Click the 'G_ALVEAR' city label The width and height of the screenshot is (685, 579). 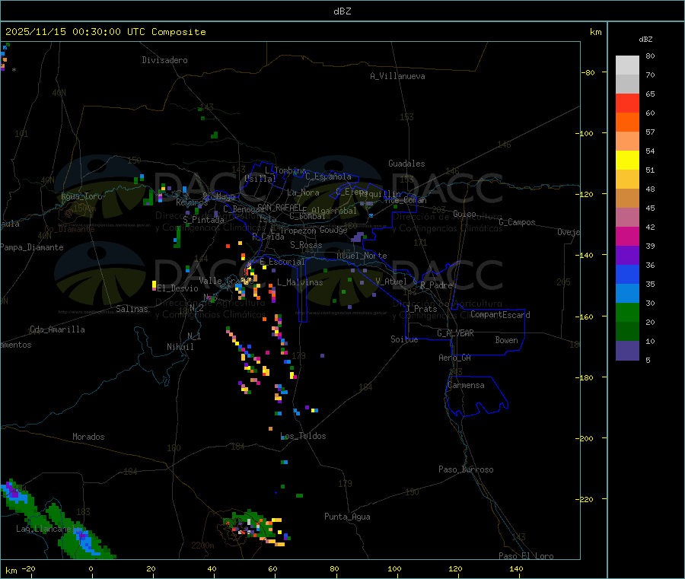[455, 333]
